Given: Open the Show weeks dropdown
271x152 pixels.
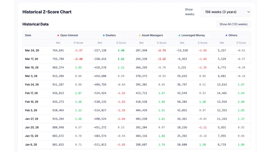Looking at the screenshot, I should [226, 12].
